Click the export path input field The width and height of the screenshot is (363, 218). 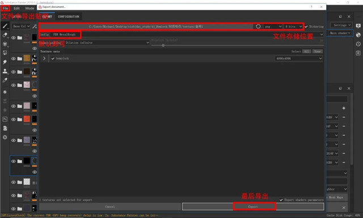click(x=146, y=27)
